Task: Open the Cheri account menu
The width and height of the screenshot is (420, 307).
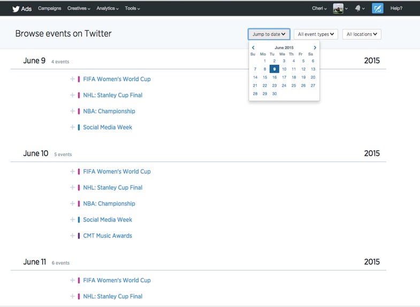Action: pos(319,9)
